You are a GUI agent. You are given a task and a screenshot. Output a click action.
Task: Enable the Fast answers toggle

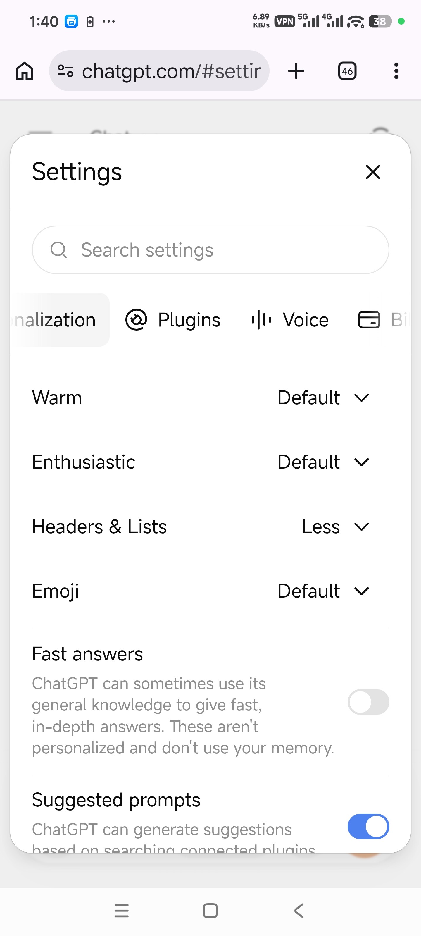click(x=368, y=702)
